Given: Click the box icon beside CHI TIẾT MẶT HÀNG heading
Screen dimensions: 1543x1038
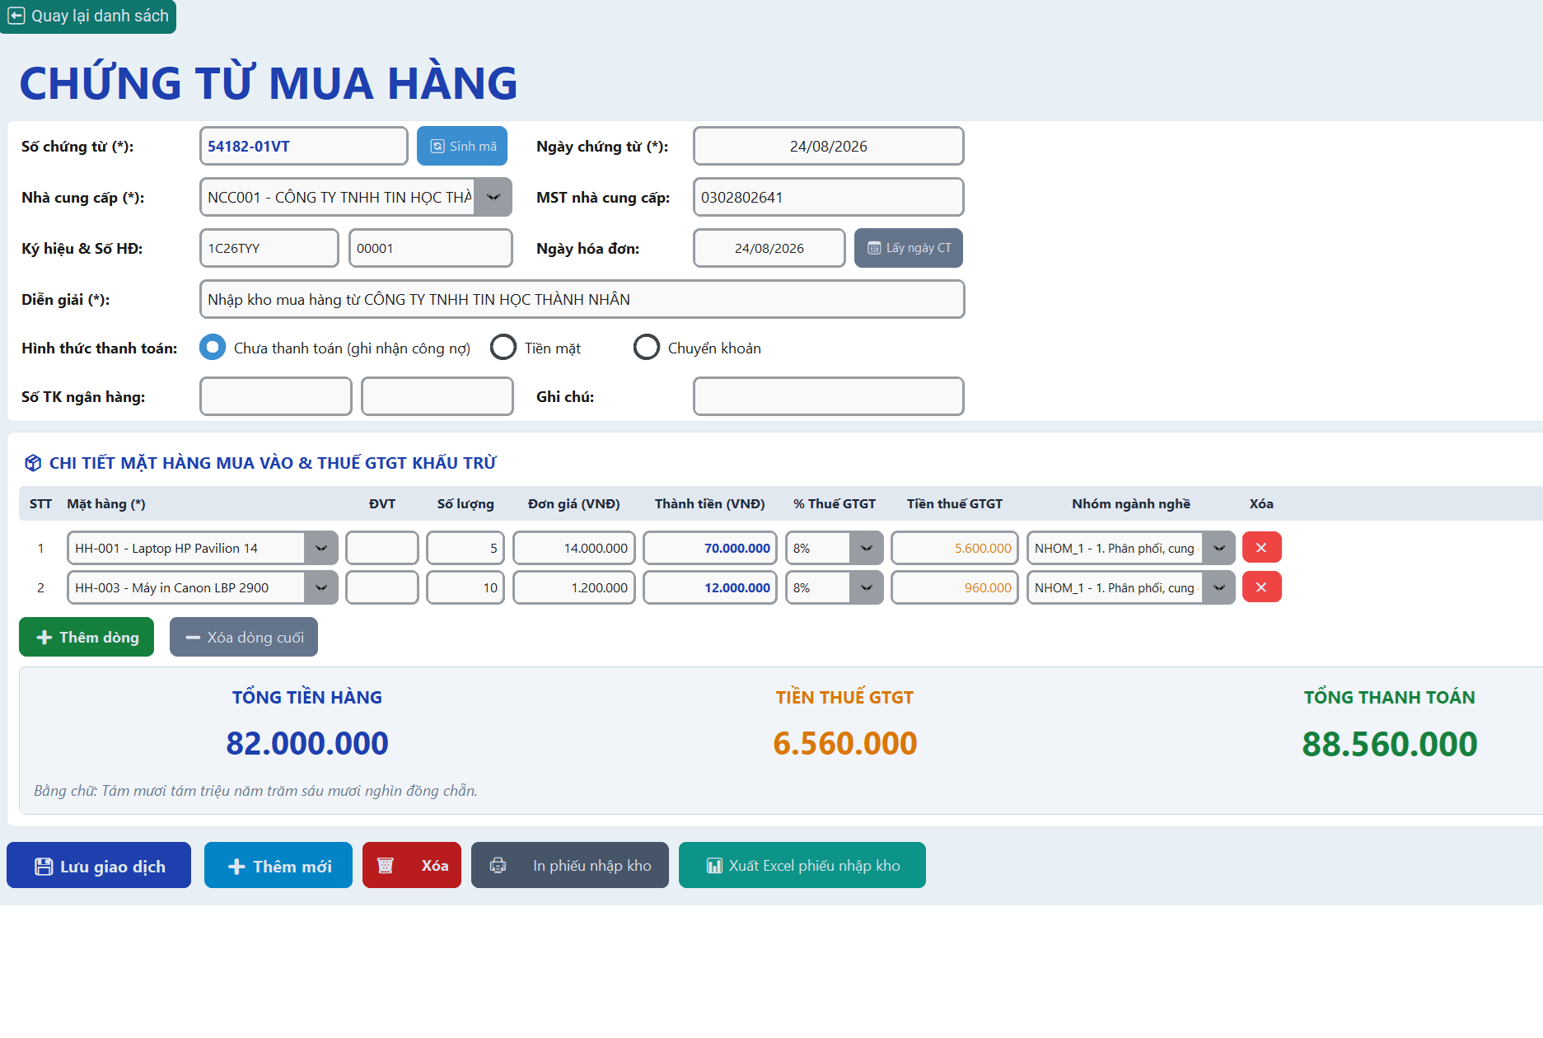Looking at the screenshot, I should pyautogui.click(x=33, y=463).
